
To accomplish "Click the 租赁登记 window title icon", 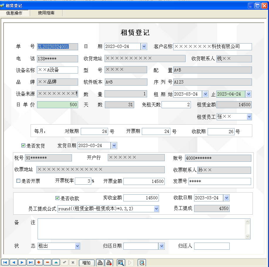I will pyautogui.click(x=2, y=6).
